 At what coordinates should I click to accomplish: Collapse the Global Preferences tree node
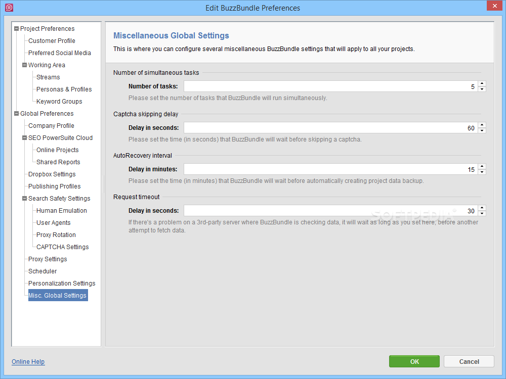pos(17,113)
